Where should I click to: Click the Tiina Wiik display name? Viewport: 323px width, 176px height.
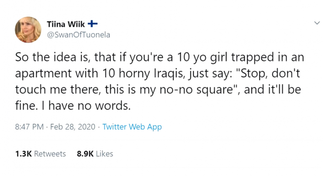pyautogui.click(x=66, y=24)
